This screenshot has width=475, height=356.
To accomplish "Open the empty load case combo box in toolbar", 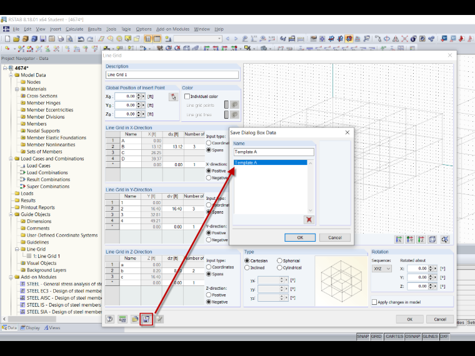I will pyautogui.click(x=197, y=39).
